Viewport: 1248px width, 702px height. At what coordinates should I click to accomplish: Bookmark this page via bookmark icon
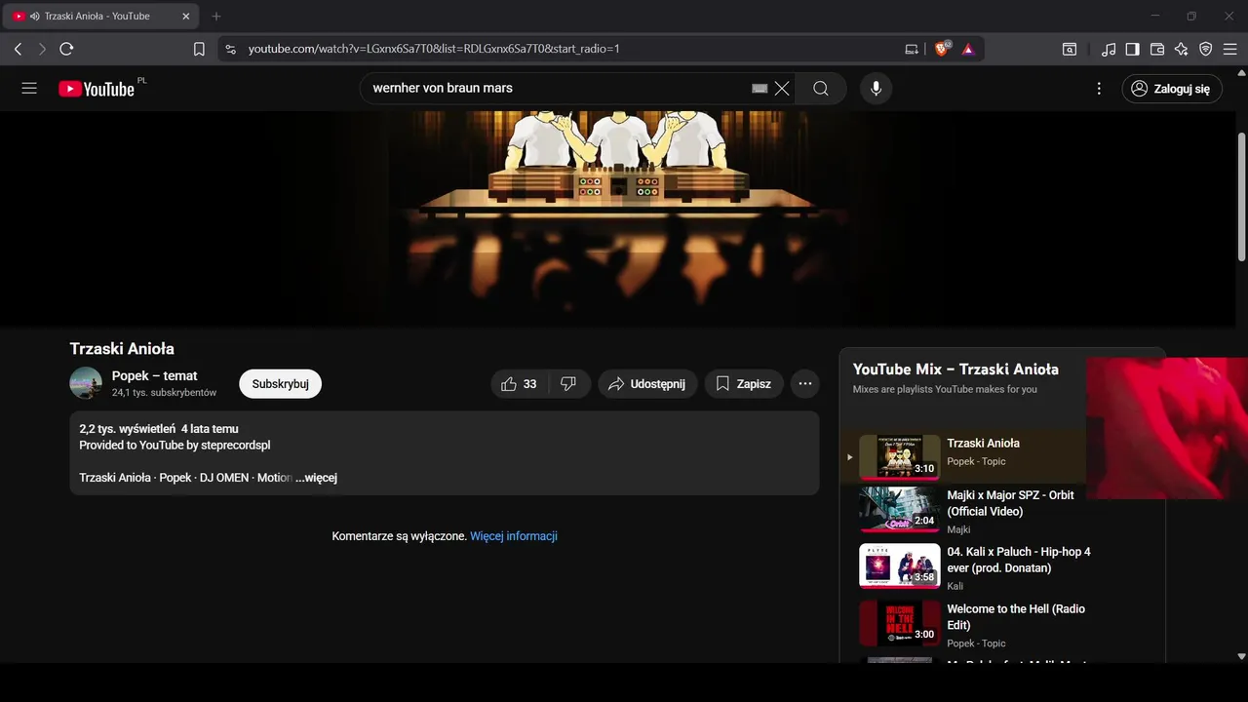click(199, 49)
